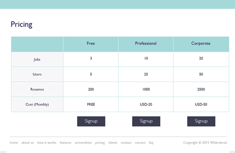Click Signup button under Professional plan
The height and width of the screenshot is (153, 235).
click(x=146, y=121)
